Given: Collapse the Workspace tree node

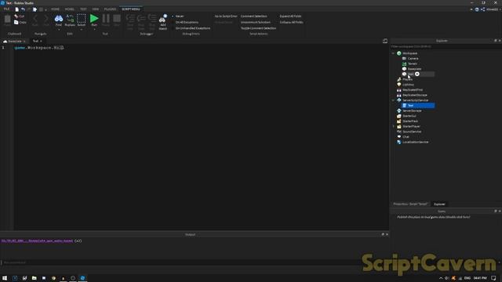Looking at the screenshot, I should click(x=394, y=53).
